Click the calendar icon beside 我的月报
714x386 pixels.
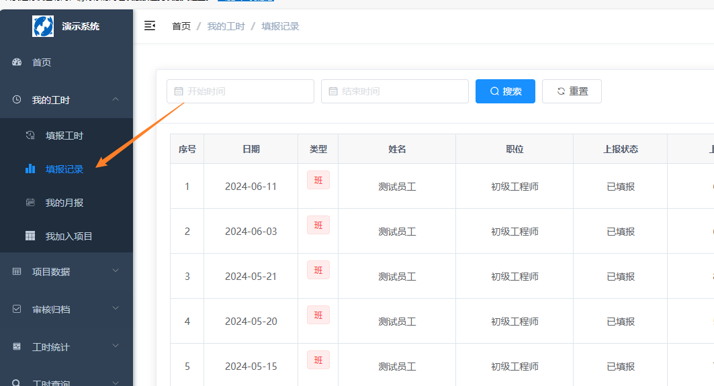(30, 203)
